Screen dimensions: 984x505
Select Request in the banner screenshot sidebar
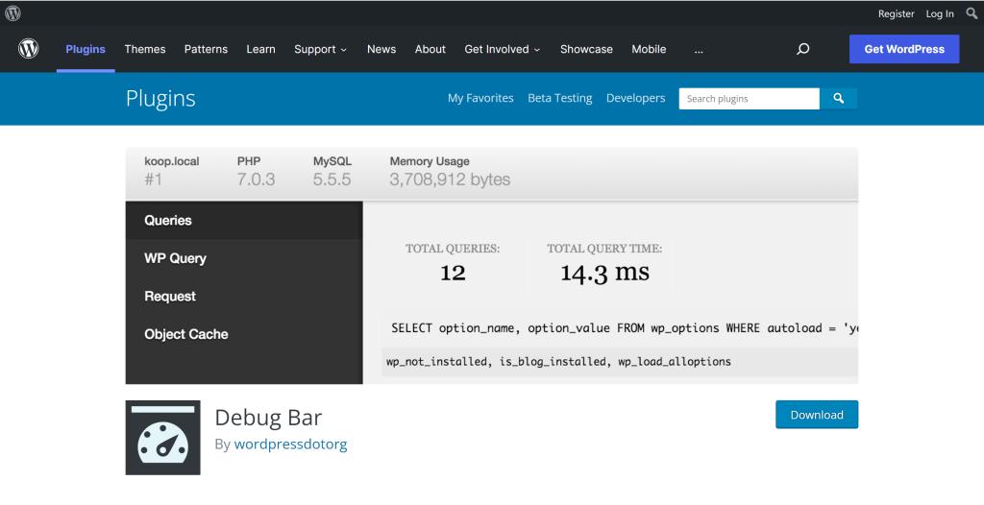coord(244,296)
